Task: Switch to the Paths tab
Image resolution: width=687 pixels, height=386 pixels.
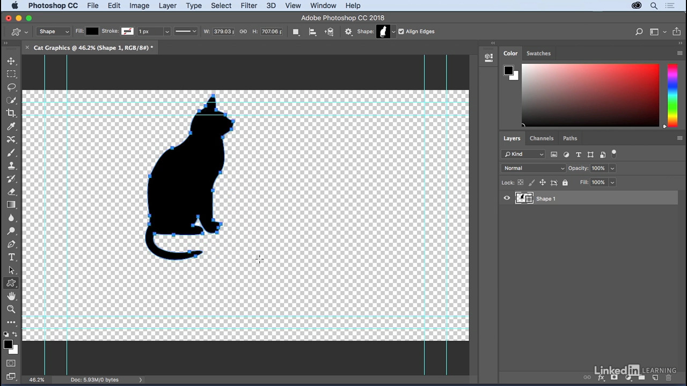Action: tap(570, 138)
